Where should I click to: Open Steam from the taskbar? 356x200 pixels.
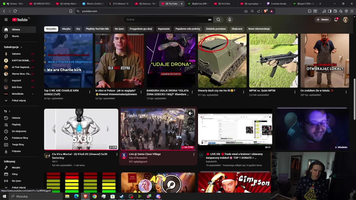tap(122, 196)
